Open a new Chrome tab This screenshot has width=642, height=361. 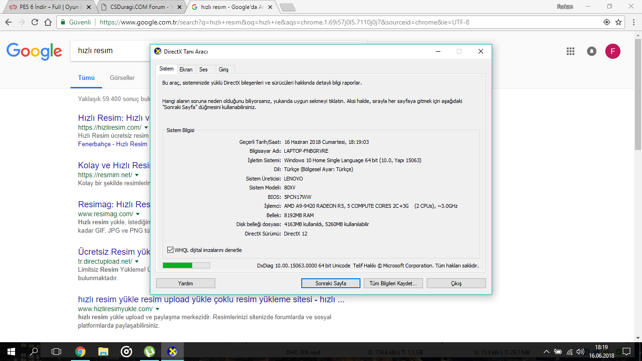pos(287,7)
